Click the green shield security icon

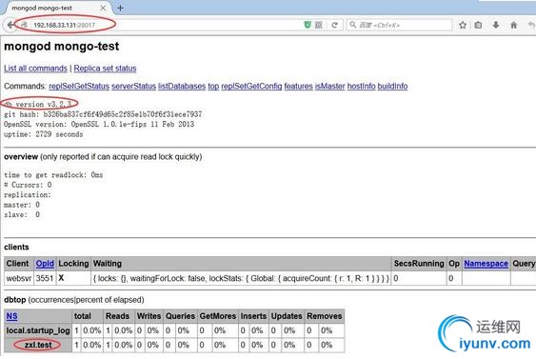click(x=308, y=25)
